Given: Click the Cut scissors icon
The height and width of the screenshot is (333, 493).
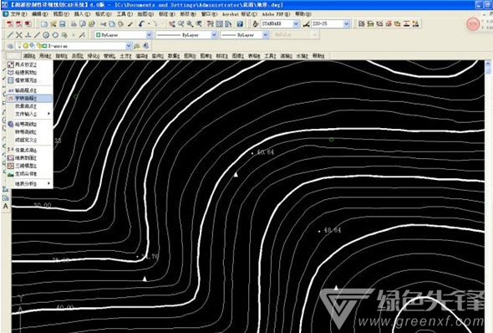Looking at the screenshot, I should [103, 24].
